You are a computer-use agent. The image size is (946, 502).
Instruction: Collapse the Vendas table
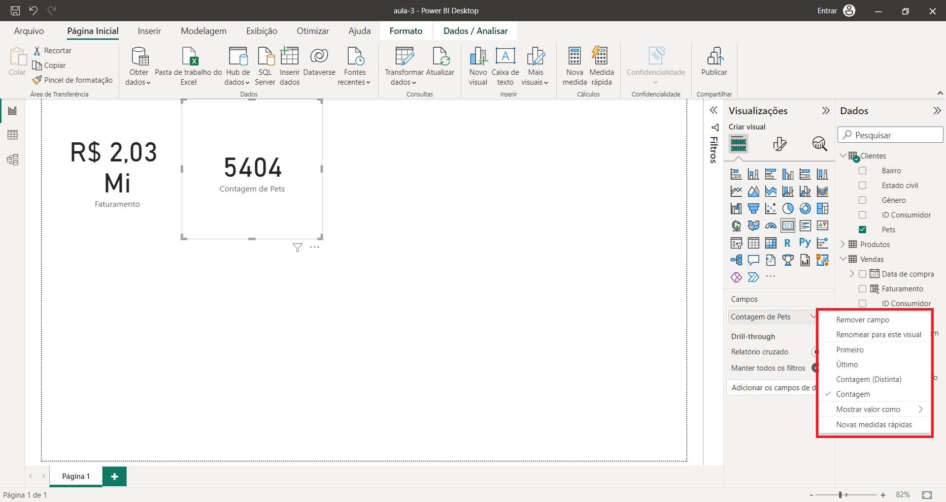coord(843,259)
